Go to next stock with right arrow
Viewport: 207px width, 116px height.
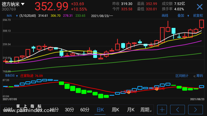tap(195, 110)
